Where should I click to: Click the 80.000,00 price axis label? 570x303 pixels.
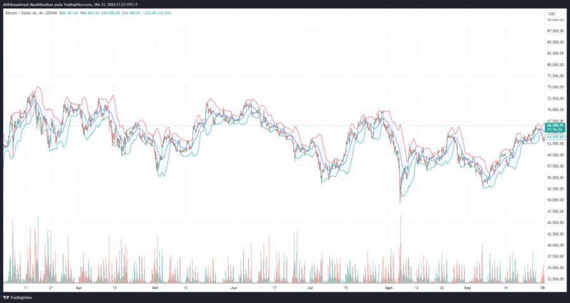point(555,65)
